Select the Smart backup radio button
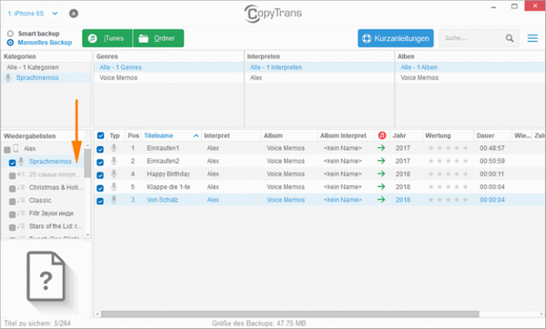Viewport: 546px width, 329px height. point(10,34)
